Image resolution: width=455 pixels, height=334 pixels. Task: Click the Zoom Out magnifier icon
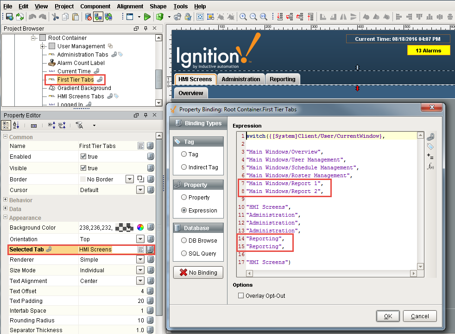click(253, 17)
